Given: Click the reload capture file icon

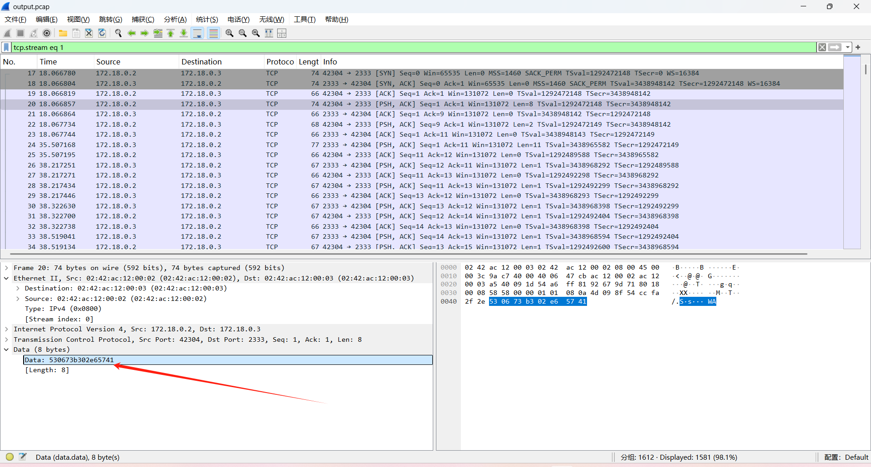Looking at the screenshot, I should tap(102, 33).
